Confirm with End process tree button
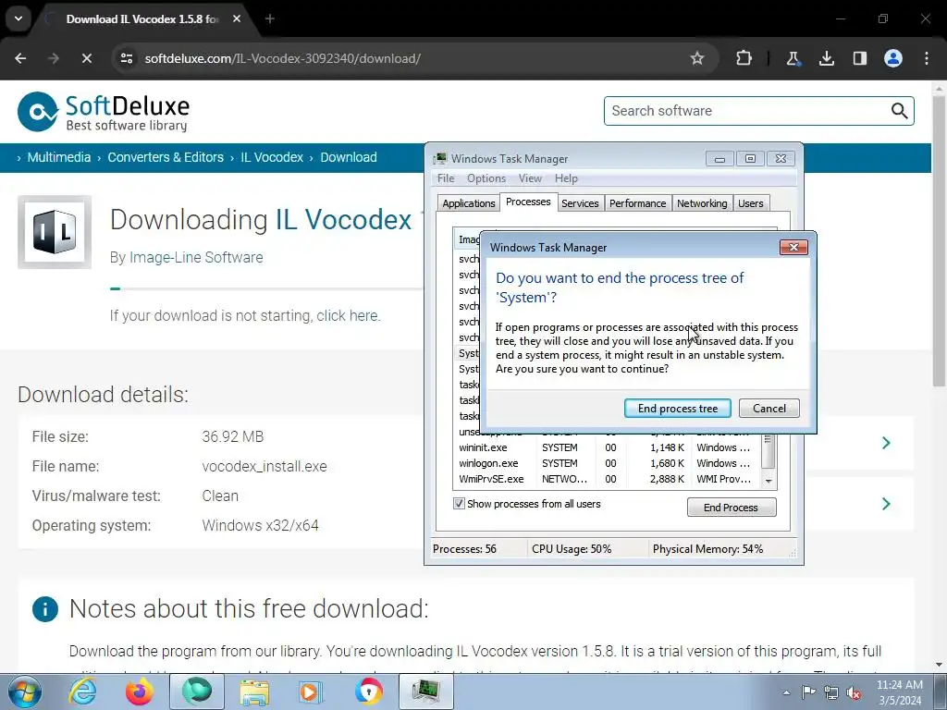 click(x=678, y=408)
